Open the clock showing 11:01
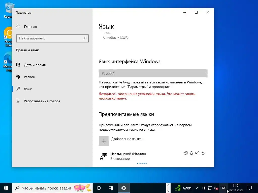This screenshot has height=193, width=258. pyautogui.click(x=236, y=188)
